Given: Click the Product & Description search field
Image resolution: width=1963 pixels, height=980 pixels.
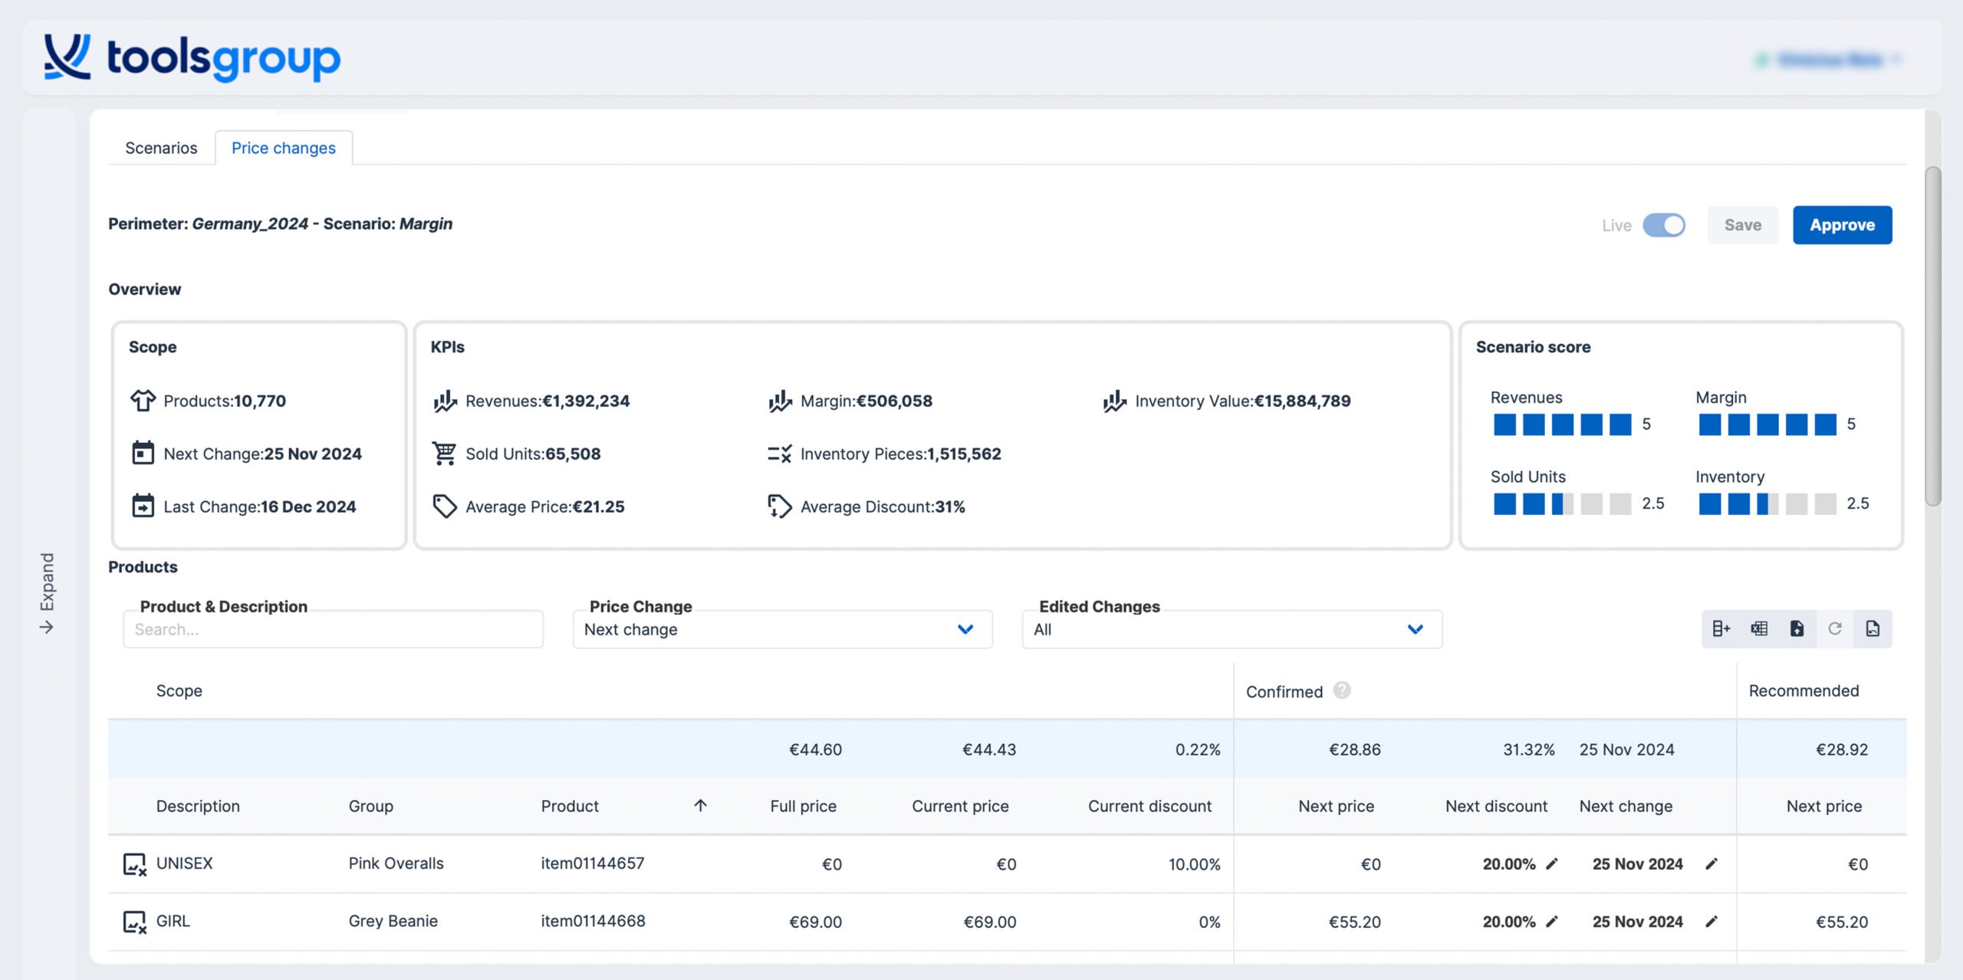Looking at the screenshot, I should tap(333, 629).
